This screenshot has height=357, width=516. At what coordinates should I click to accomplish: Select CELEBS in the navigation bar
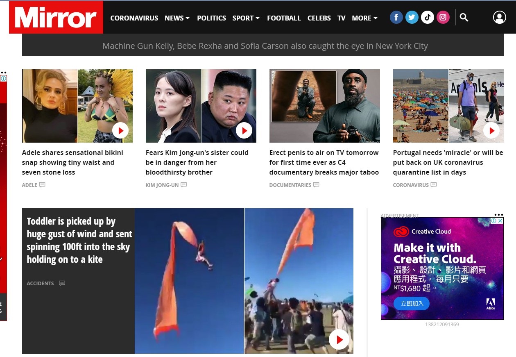click(x=319, y=18)
